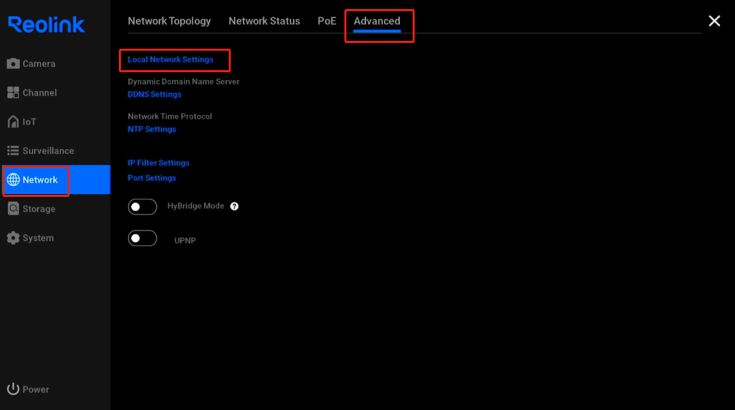The image size is (735, 410).
Task: Click the HyBridge Mode help icon
Action: pos(235,206)
